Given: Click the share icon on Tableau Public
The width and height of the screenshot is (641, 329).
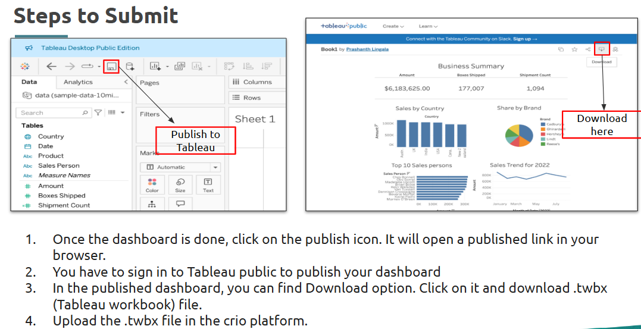Looking at the screenshot, I should [588, 49].
